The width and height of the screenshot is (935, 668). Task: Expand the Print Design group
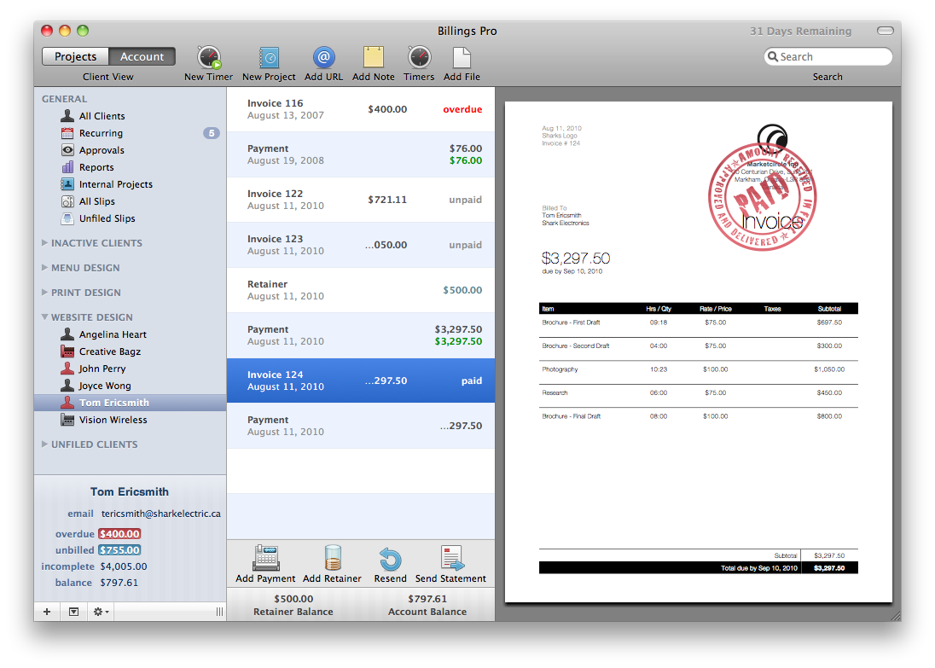[44, 293]
